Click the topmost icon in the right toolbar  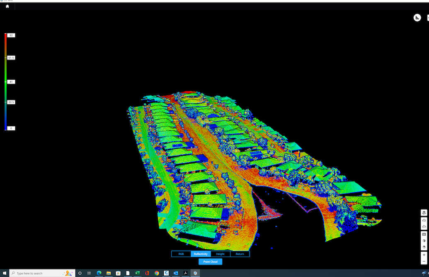[x=424, y=213]
